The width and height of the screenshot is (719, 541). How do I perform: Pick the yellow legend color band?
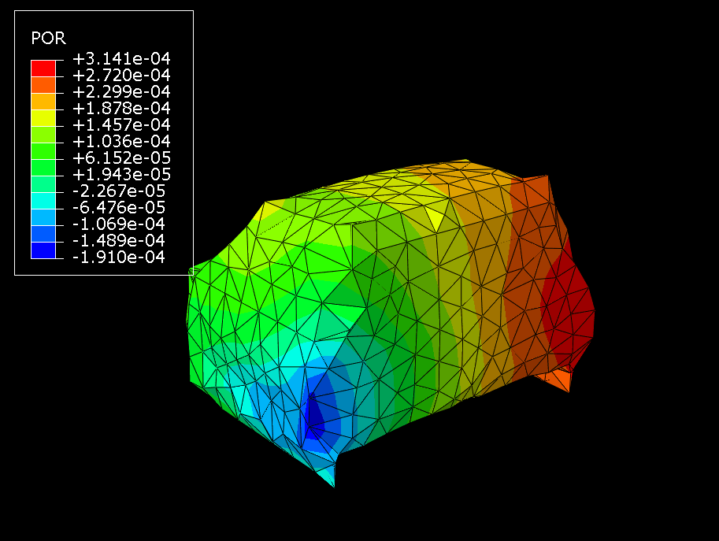tap(43, 117)
